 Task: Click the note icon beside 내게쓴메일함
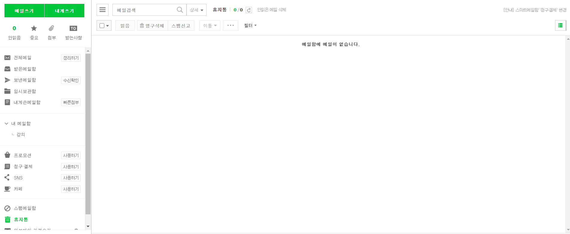click(x=7, y=102)
